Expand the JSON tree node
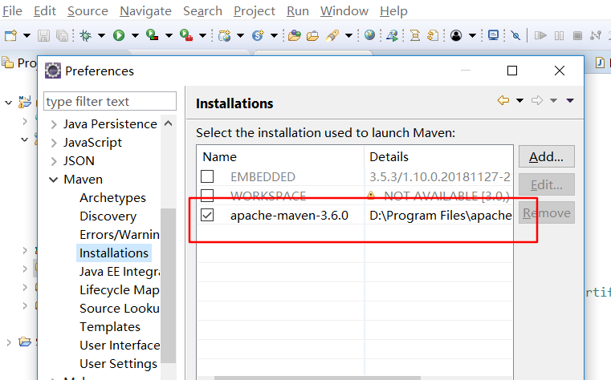611x380 pixels. coord(54,161)
